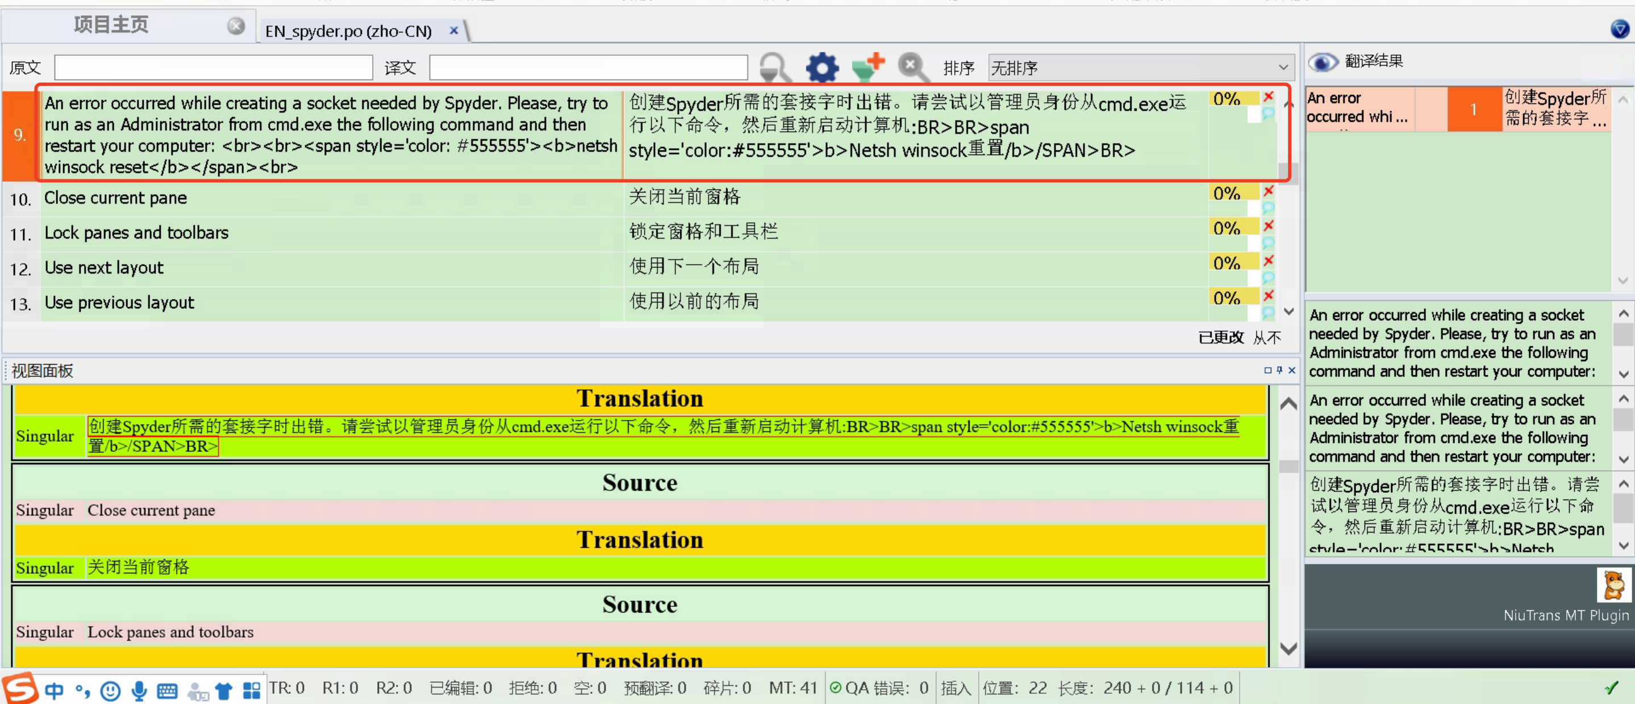Click the blue round arrow icon at the top right
Screen dimensions: 1635x704
point(1619,28)
